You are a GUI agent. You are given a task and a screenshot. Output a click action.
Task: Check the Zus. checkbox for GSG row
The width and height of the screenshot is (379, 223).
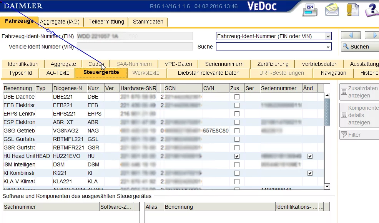(237, 131)
